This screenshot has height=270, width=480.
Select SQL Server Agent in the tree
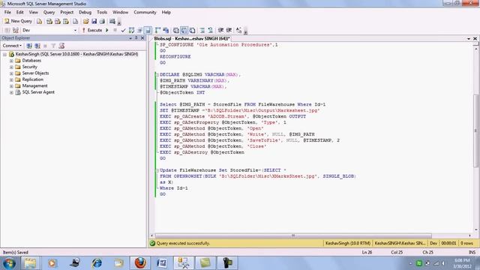click(38, 92)
